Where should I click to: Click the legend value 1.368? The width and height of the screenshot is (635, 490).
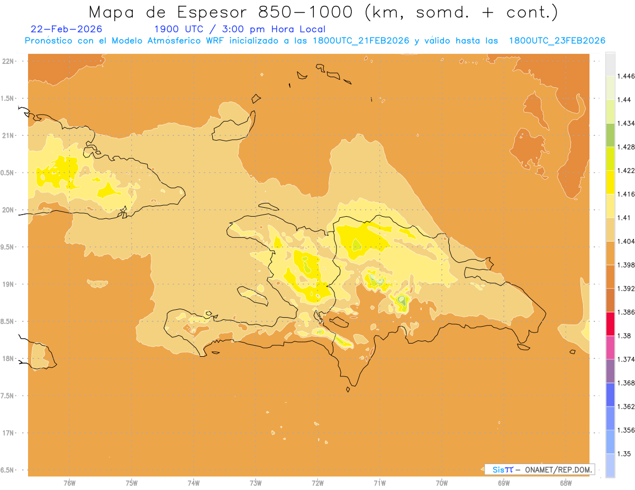coord(626,383)
